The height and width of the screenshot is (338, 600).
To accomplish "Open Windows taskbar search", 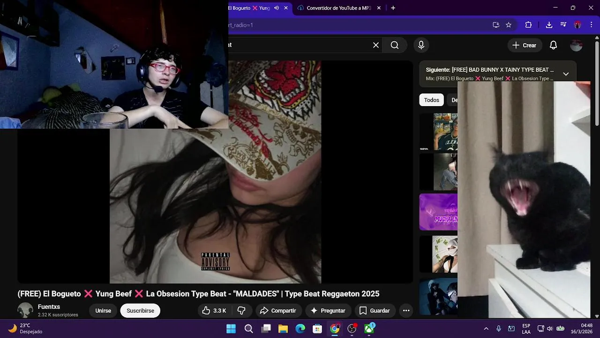I will click(x=248, y=329).
